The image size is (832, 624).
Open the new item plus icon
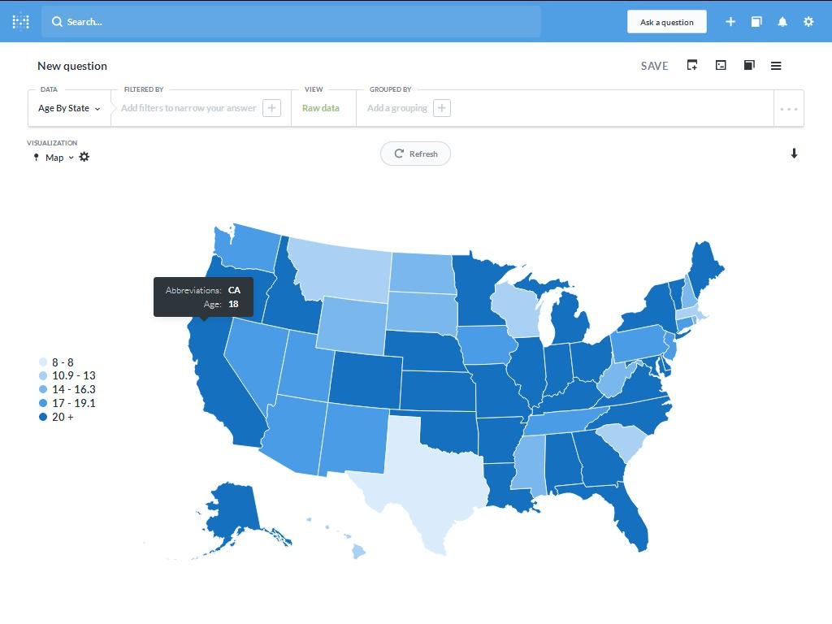[x=730, y=22]
